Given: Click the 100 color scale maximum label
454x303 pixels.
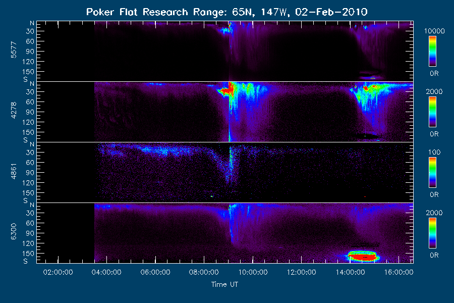Looking at the screenshot, I should point(434,152).
